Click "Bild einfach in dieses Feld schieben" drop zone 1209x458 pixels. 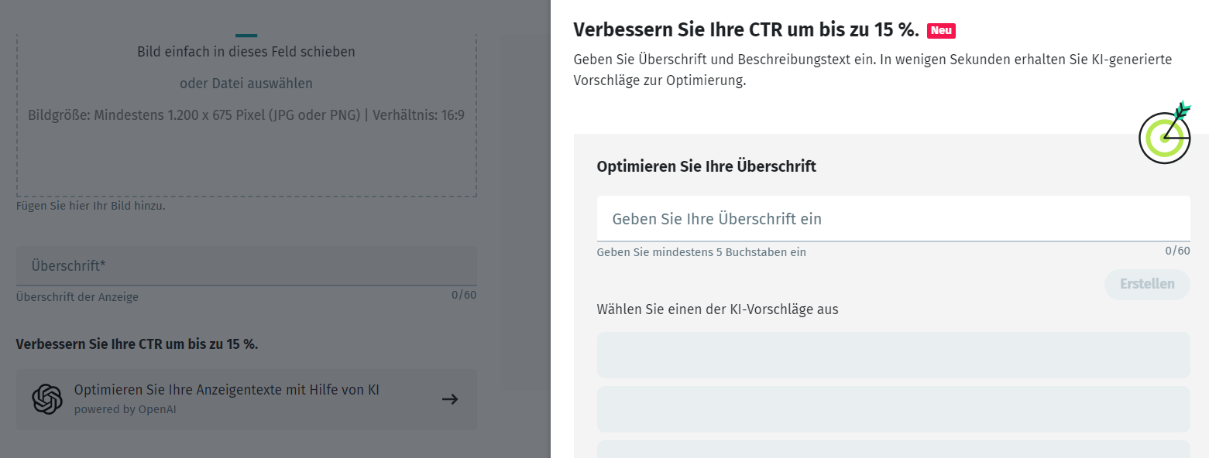[246, 53]
